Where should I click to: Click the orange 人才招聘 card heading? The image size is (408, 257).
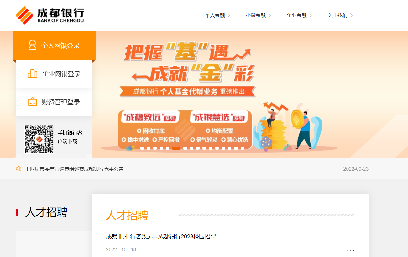click(127, 215)
